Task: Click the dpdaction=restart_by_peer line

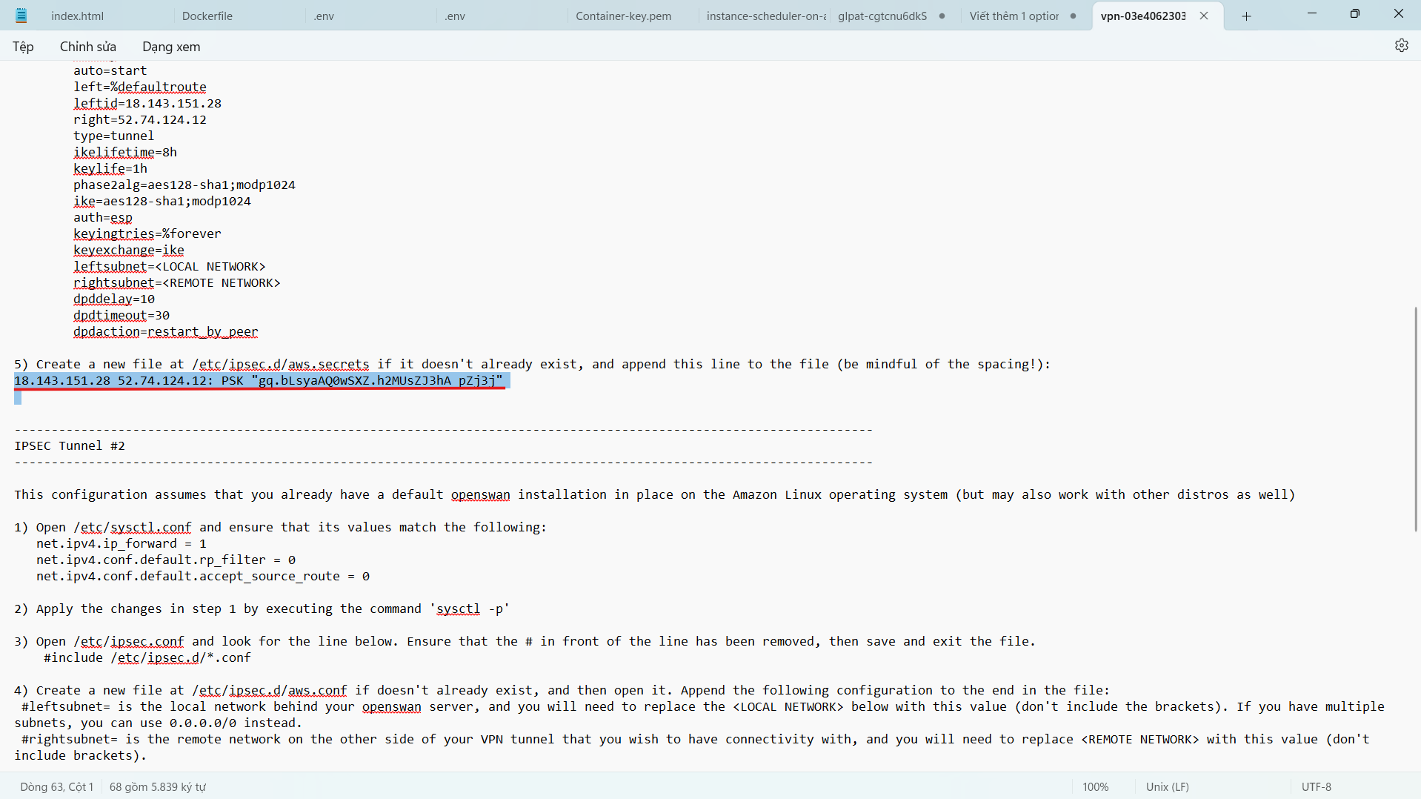Action: point(166,331)
